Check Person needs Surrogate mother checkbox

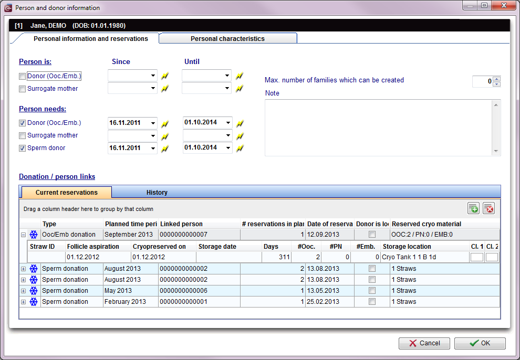coord(22,136)
